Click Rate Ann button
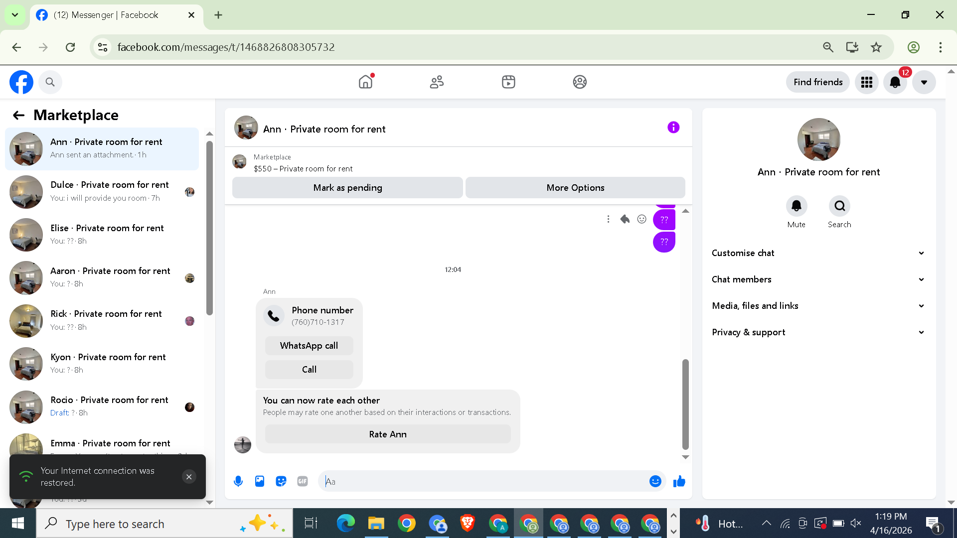 point(388,434)
